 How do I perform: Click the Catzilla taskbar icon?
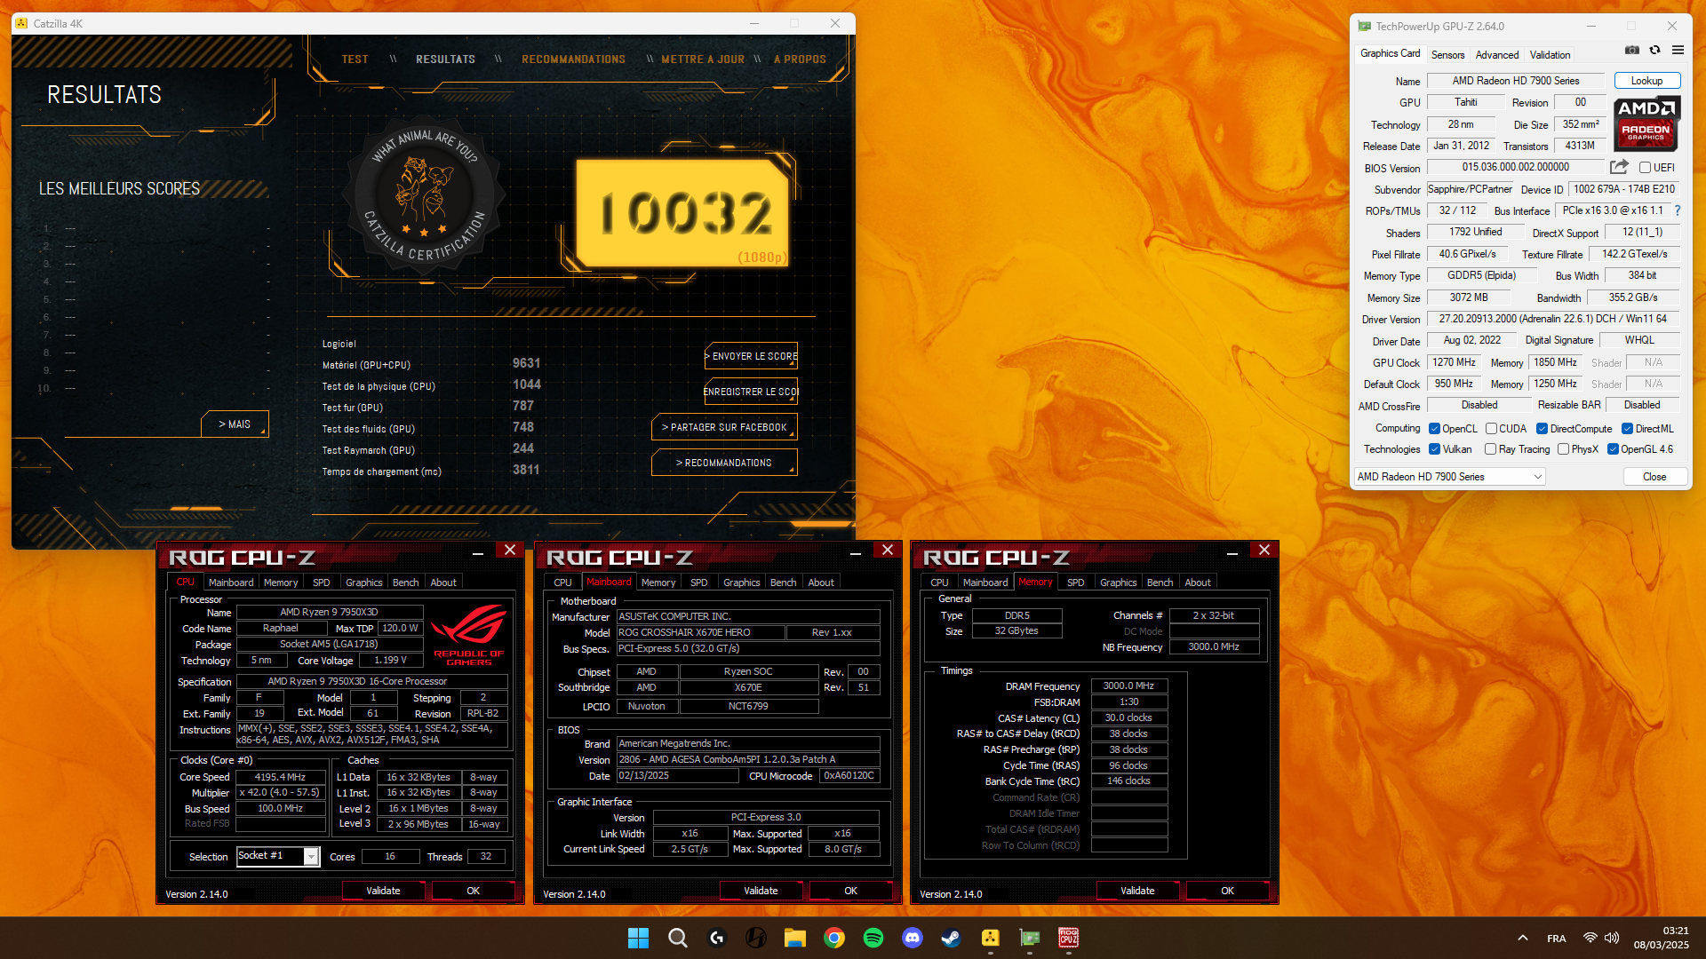(x=991, y=938)
